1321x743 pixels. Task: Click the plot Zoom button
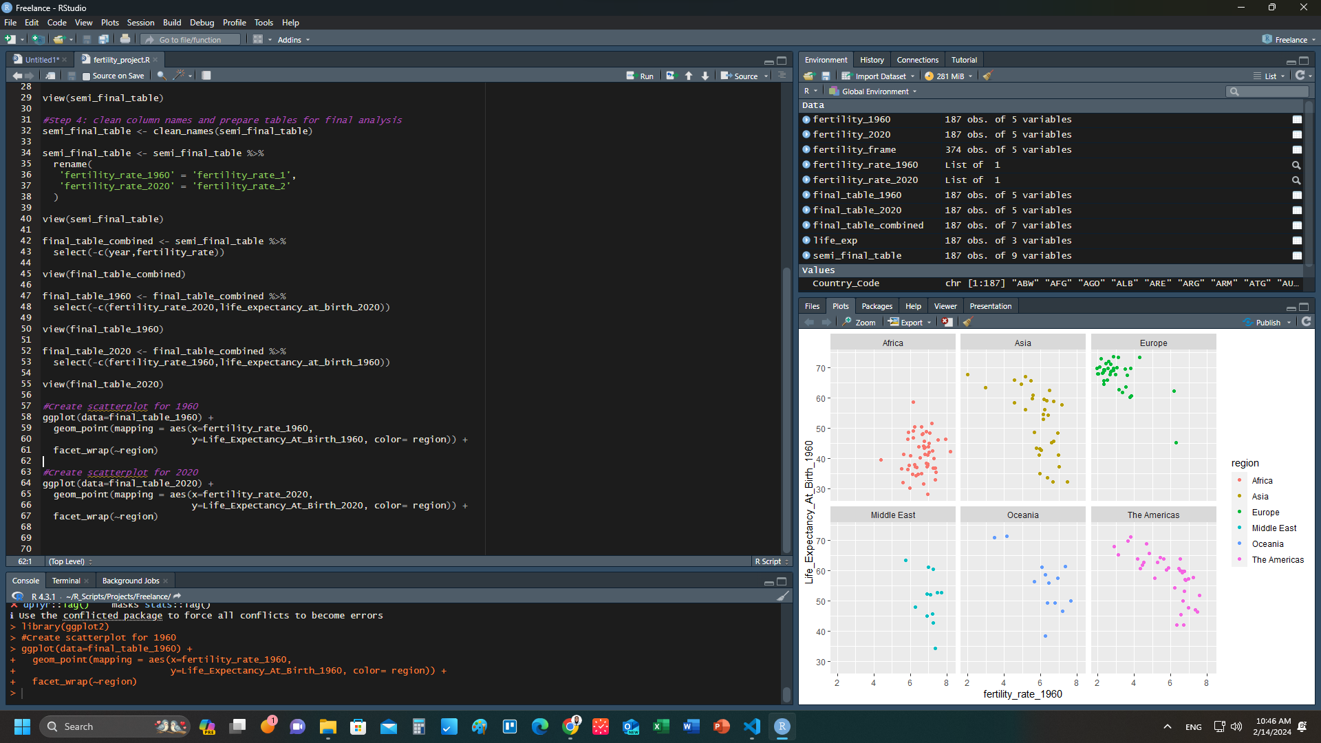pyautogui.click(x=859, y=323)
